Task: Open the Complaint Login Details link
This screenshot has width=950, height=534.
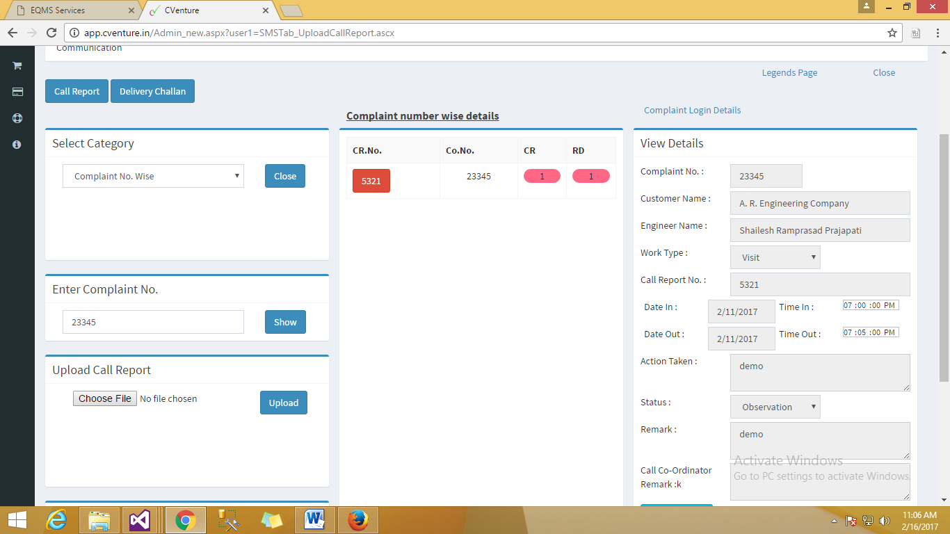Action: (x=692, y=111)
